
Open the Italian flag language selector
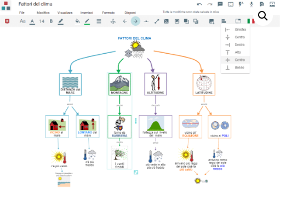(251, 21)
